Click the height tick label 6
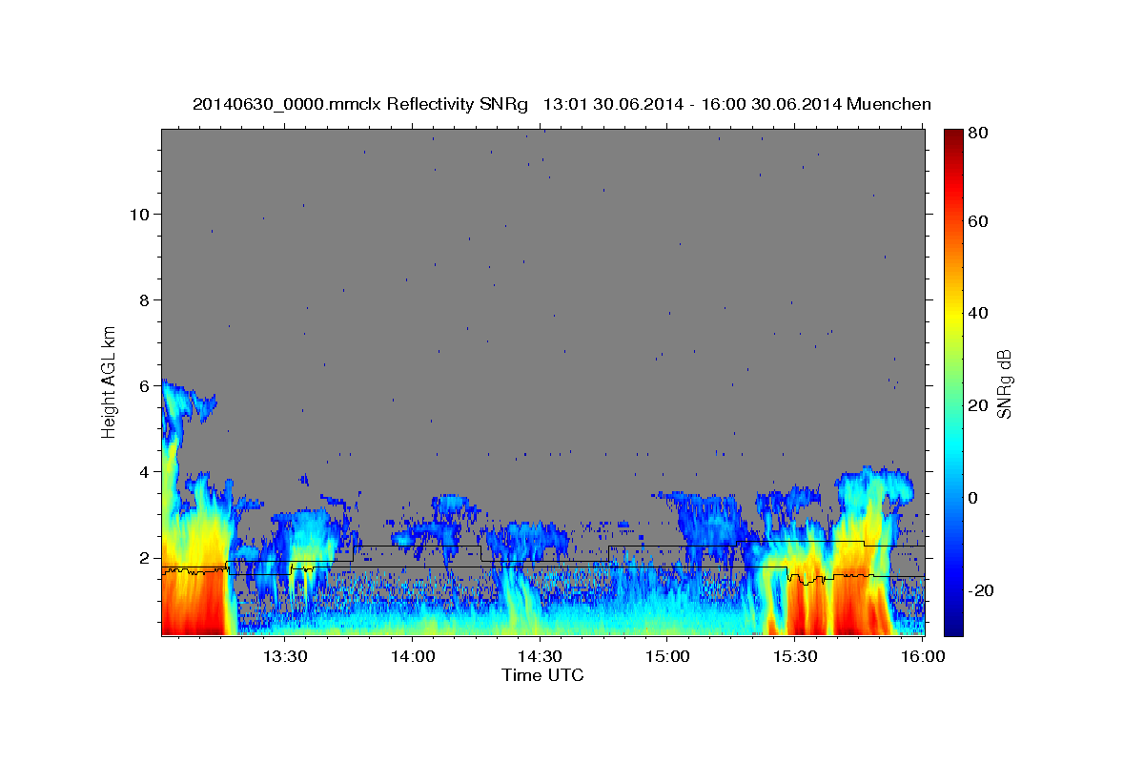Screen dimensions: 1144x763 [144, 386]
